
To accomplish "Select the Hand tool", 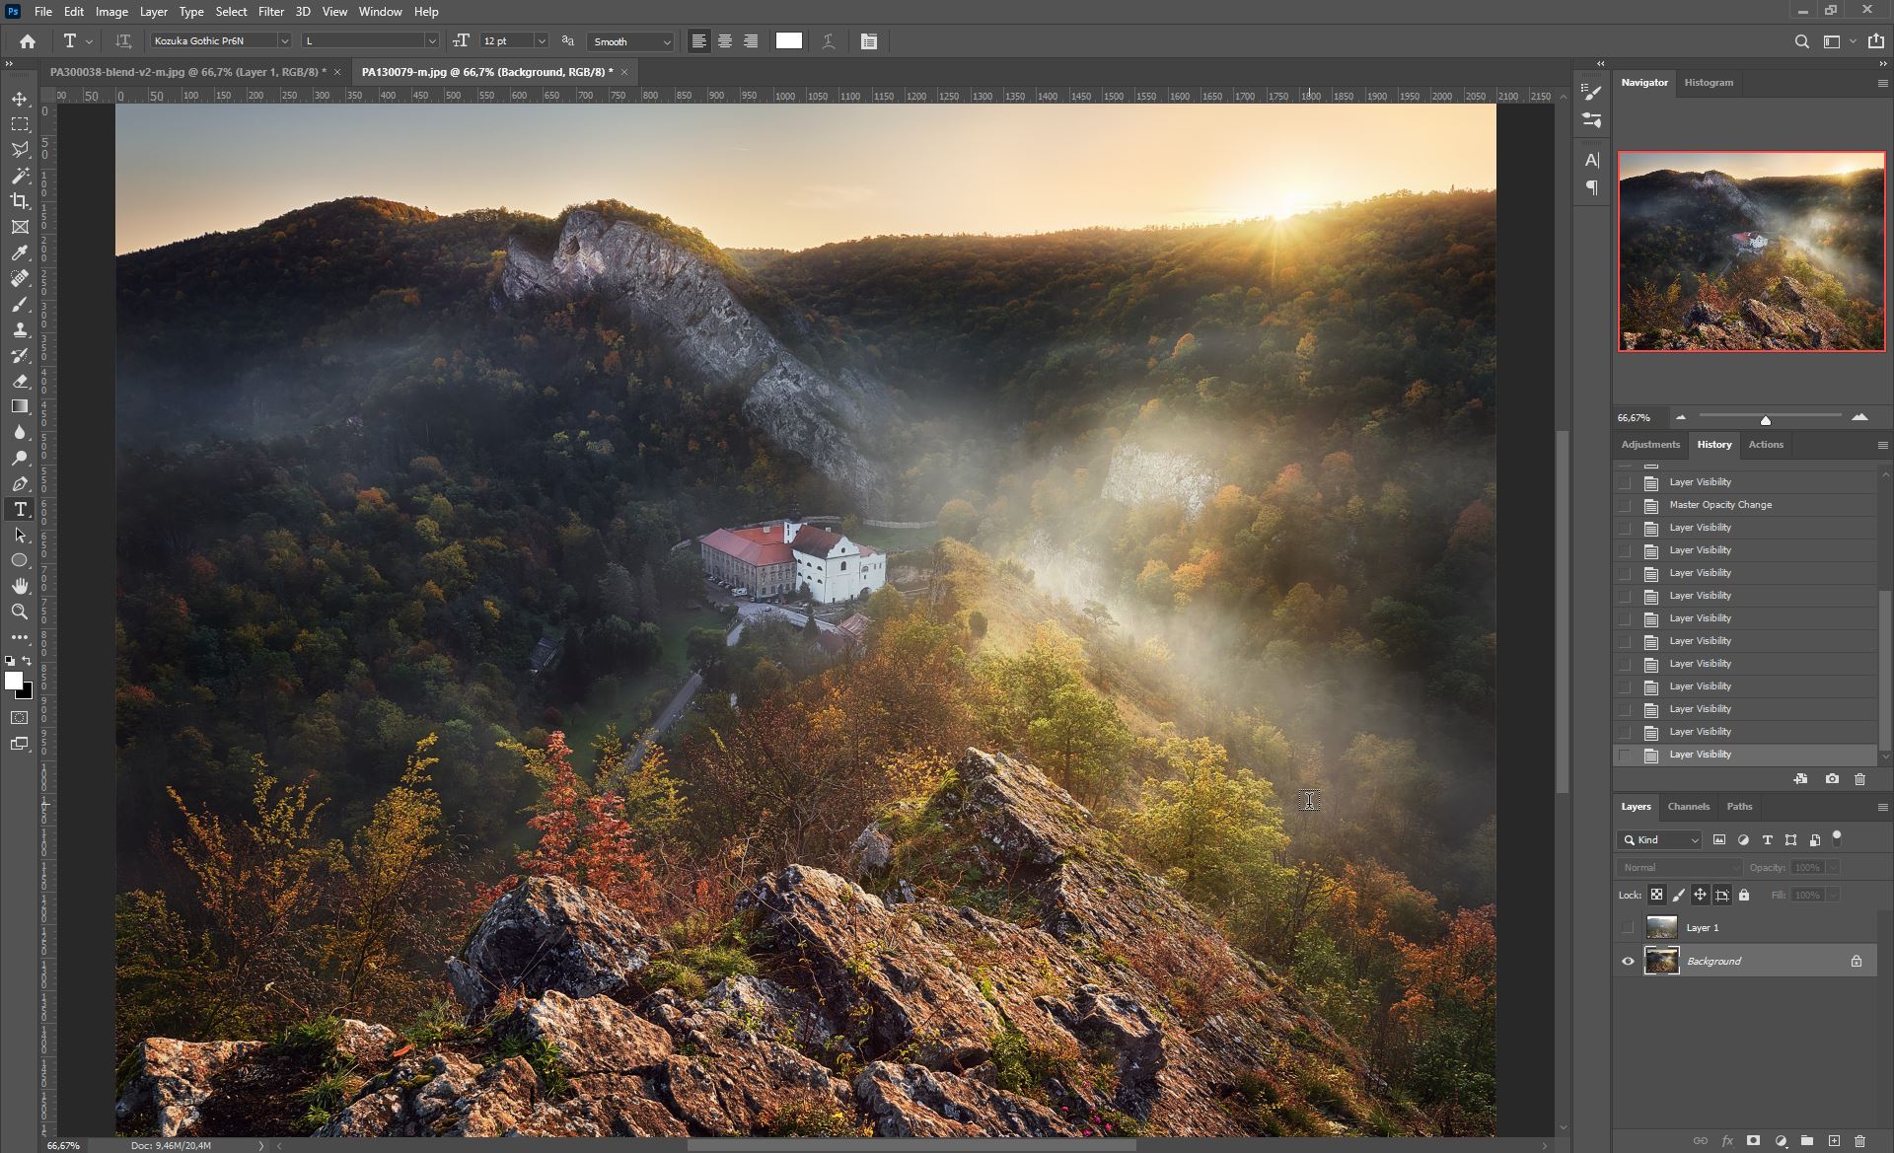I will 20,586.
